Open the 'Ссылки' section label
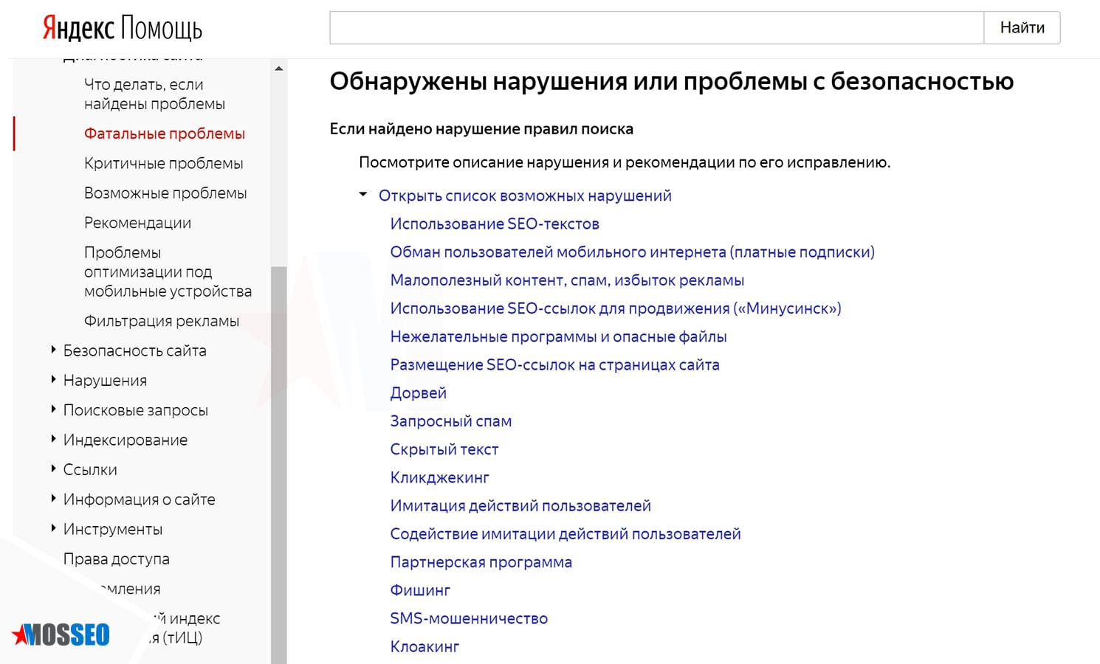This screenshot has width=1100, height=664. coord(90,469)
